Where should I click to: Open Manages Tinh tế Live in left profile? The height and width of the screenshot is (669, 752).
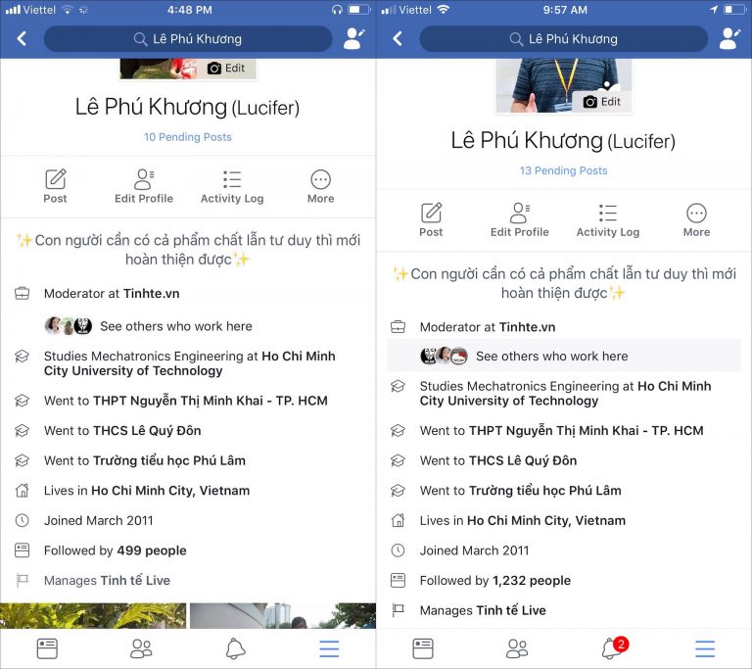point(107,580)
